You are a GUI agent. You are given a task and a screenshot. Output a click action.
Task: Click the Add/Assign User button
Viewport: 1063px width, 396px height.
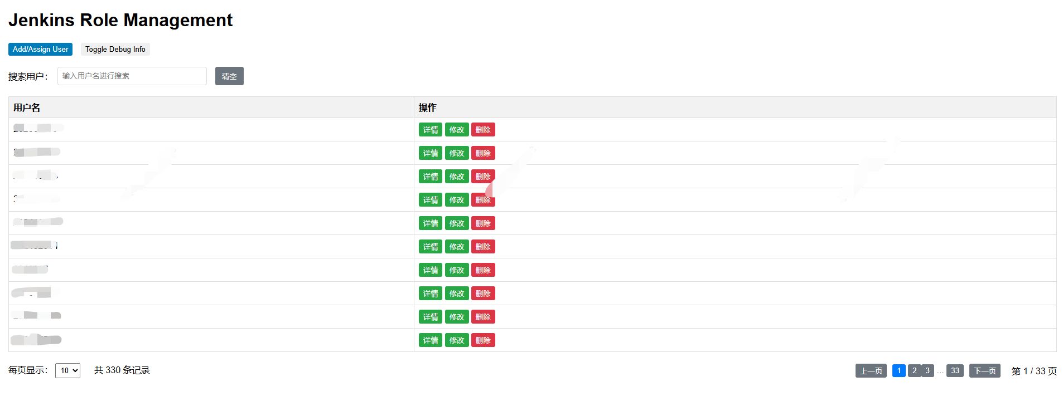(40, 49)
